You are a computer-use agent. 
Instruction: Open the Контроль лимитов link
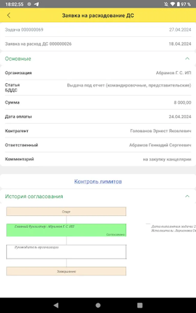[98, 182]
